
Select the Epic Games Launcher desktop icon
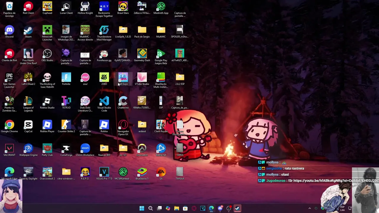tap(9, 80)
